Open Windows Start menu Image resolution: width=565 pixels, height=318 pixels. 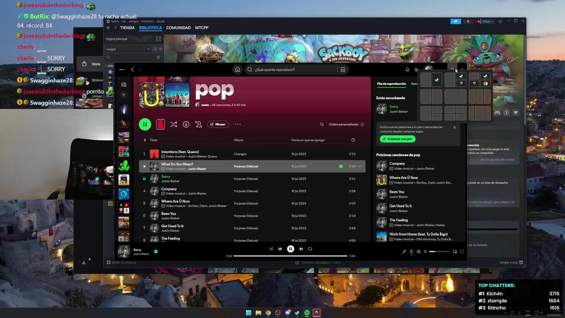(x=249, y=313)
